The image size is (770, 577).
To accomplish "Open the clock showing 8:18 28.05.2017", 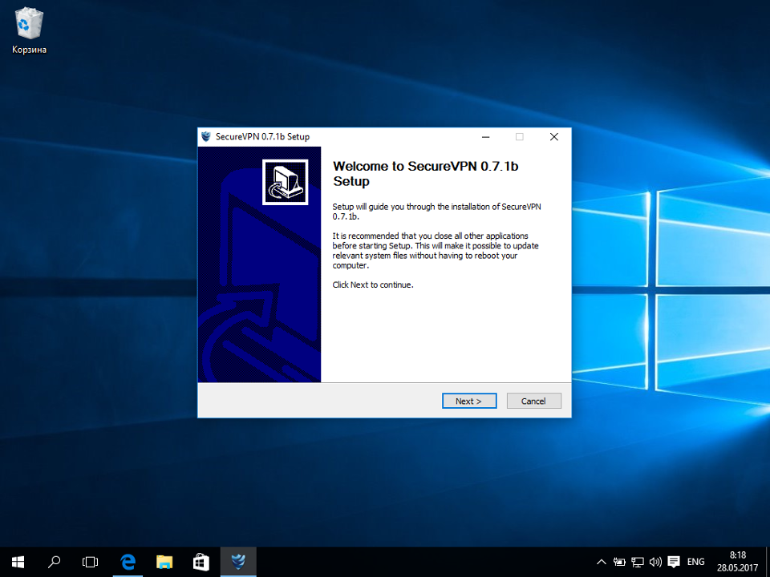I will [737, 562].
